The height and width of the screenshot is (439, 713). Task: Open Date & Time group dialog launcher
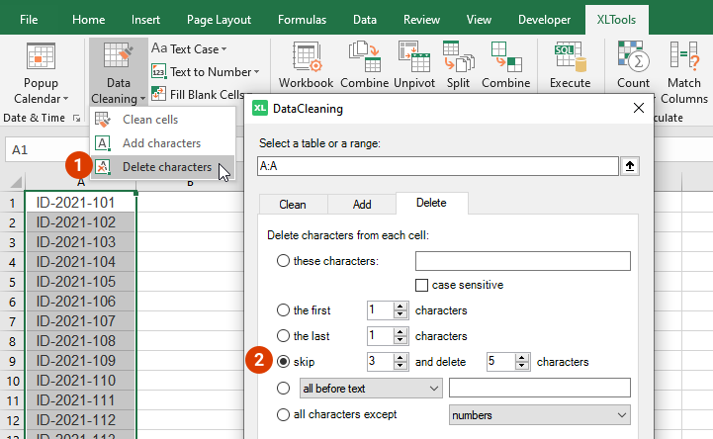point(76,119)
